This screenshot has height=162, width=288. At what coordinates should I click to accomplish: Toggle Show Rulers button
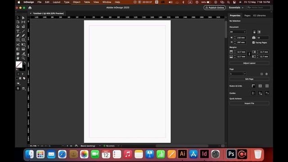coord(253,86)
